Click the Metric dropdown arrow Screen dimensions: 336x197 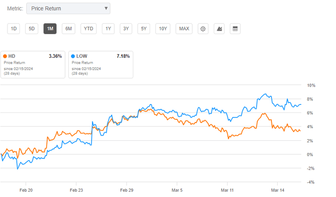[x=106, y=8]
